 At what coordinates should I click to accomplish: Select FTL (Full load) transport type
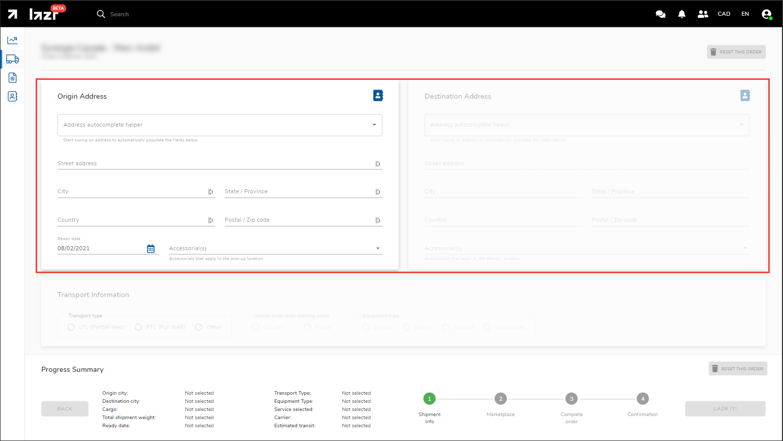pyautogui.click(x=138, y=327)
